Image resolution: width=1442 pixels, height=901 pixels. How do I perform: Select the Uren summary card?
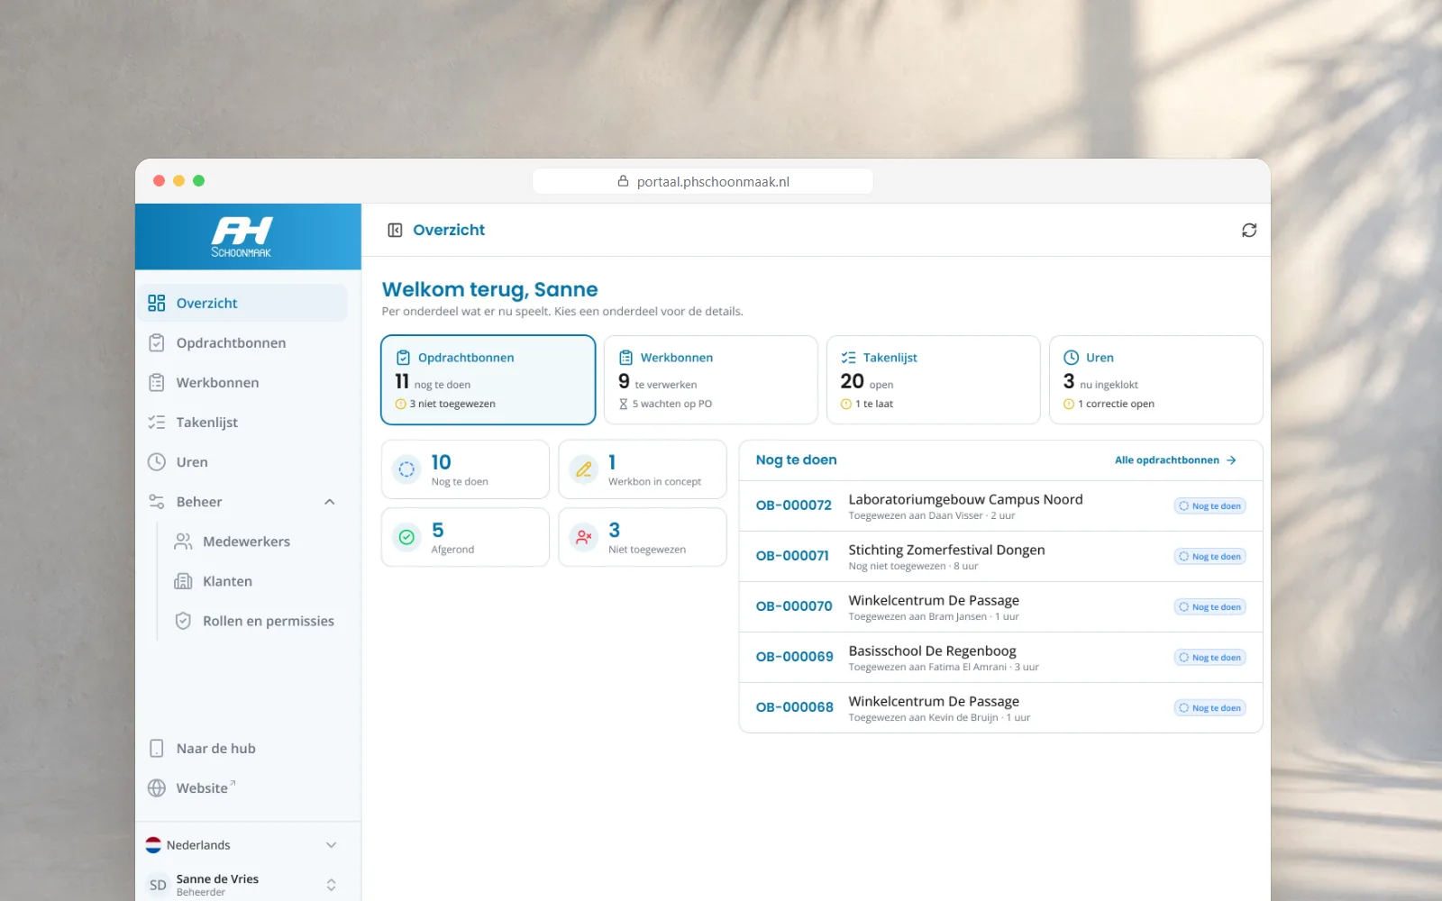(x=1156, y=380)
